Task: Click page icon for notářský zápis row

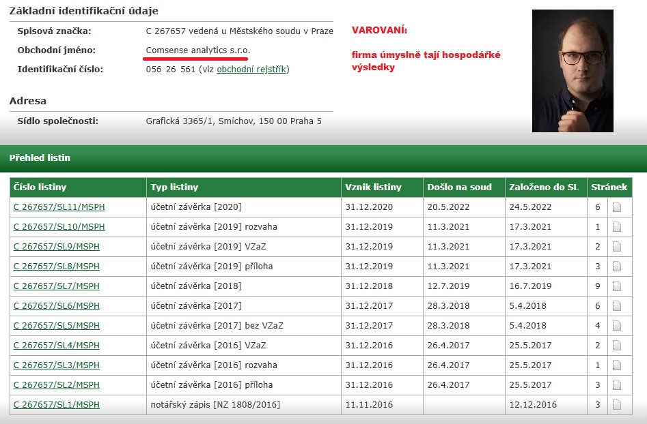Action: (617, 405)
